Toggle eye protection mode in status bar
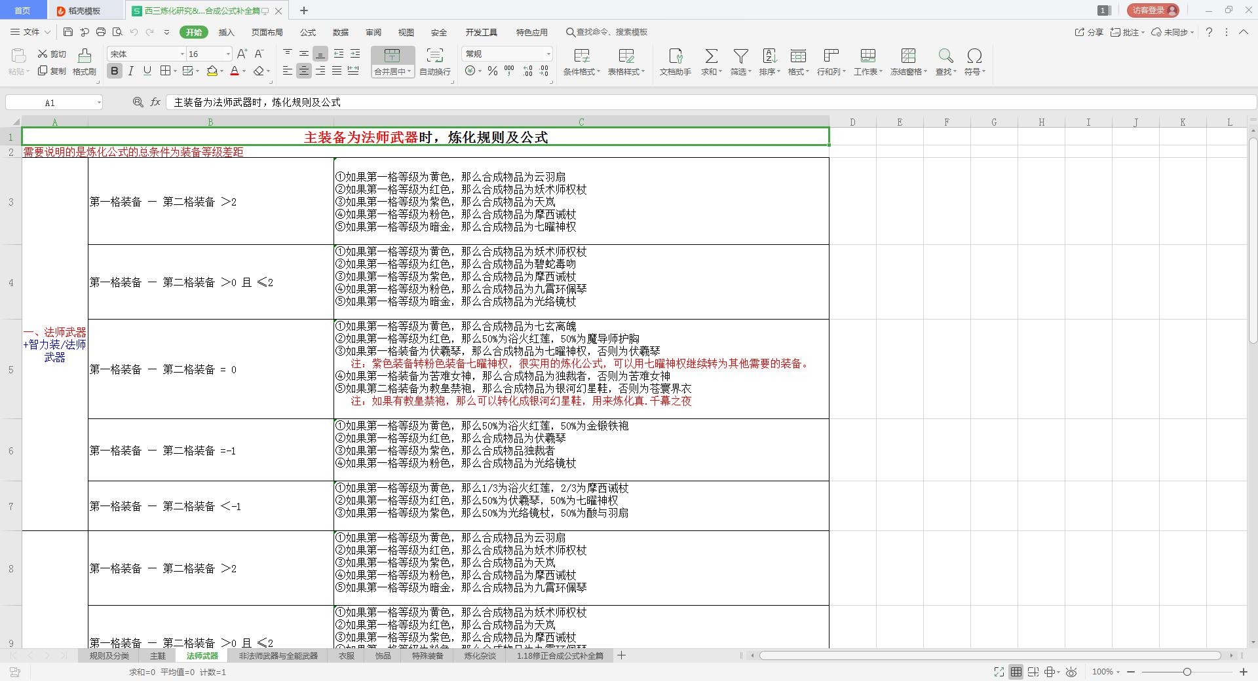This screenshot has width=1258, height=681. (x=1071, y=672)
